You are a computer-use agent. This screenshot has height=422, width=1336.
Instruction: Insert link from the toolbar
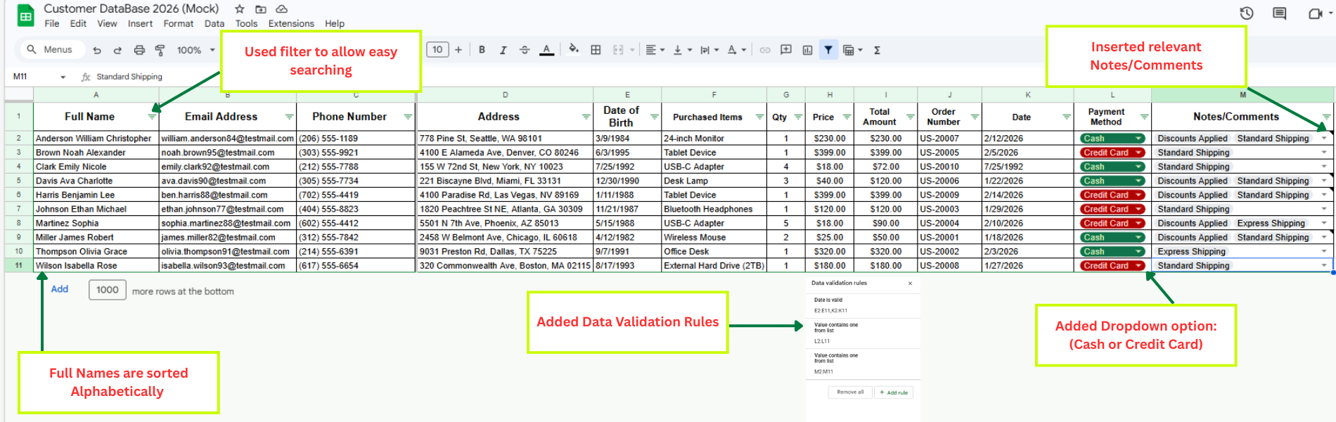(765, 50)
